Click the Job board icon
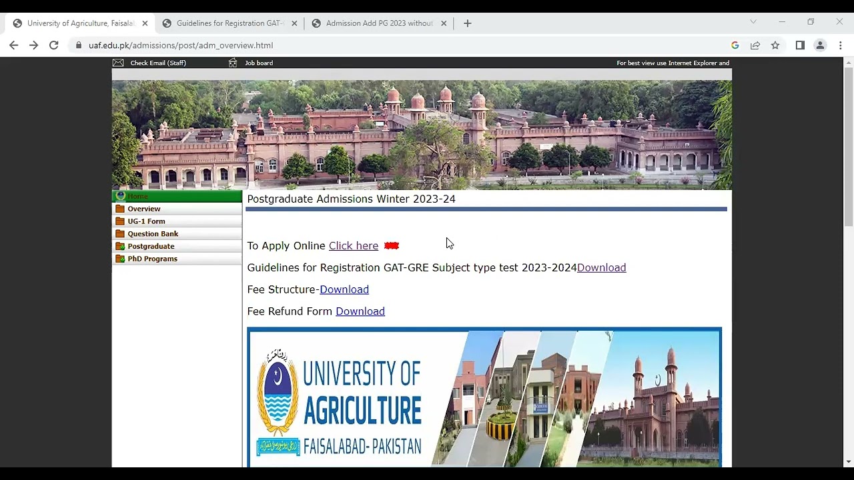The image size is (854, 480). [x=233, y=63]
